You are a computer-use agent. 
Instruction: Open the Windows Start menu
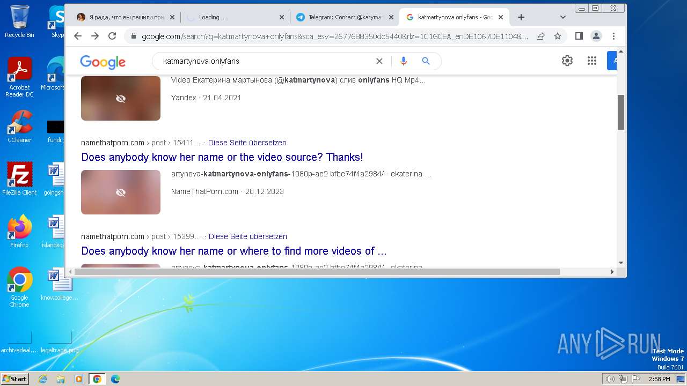[x=15, y=379]
